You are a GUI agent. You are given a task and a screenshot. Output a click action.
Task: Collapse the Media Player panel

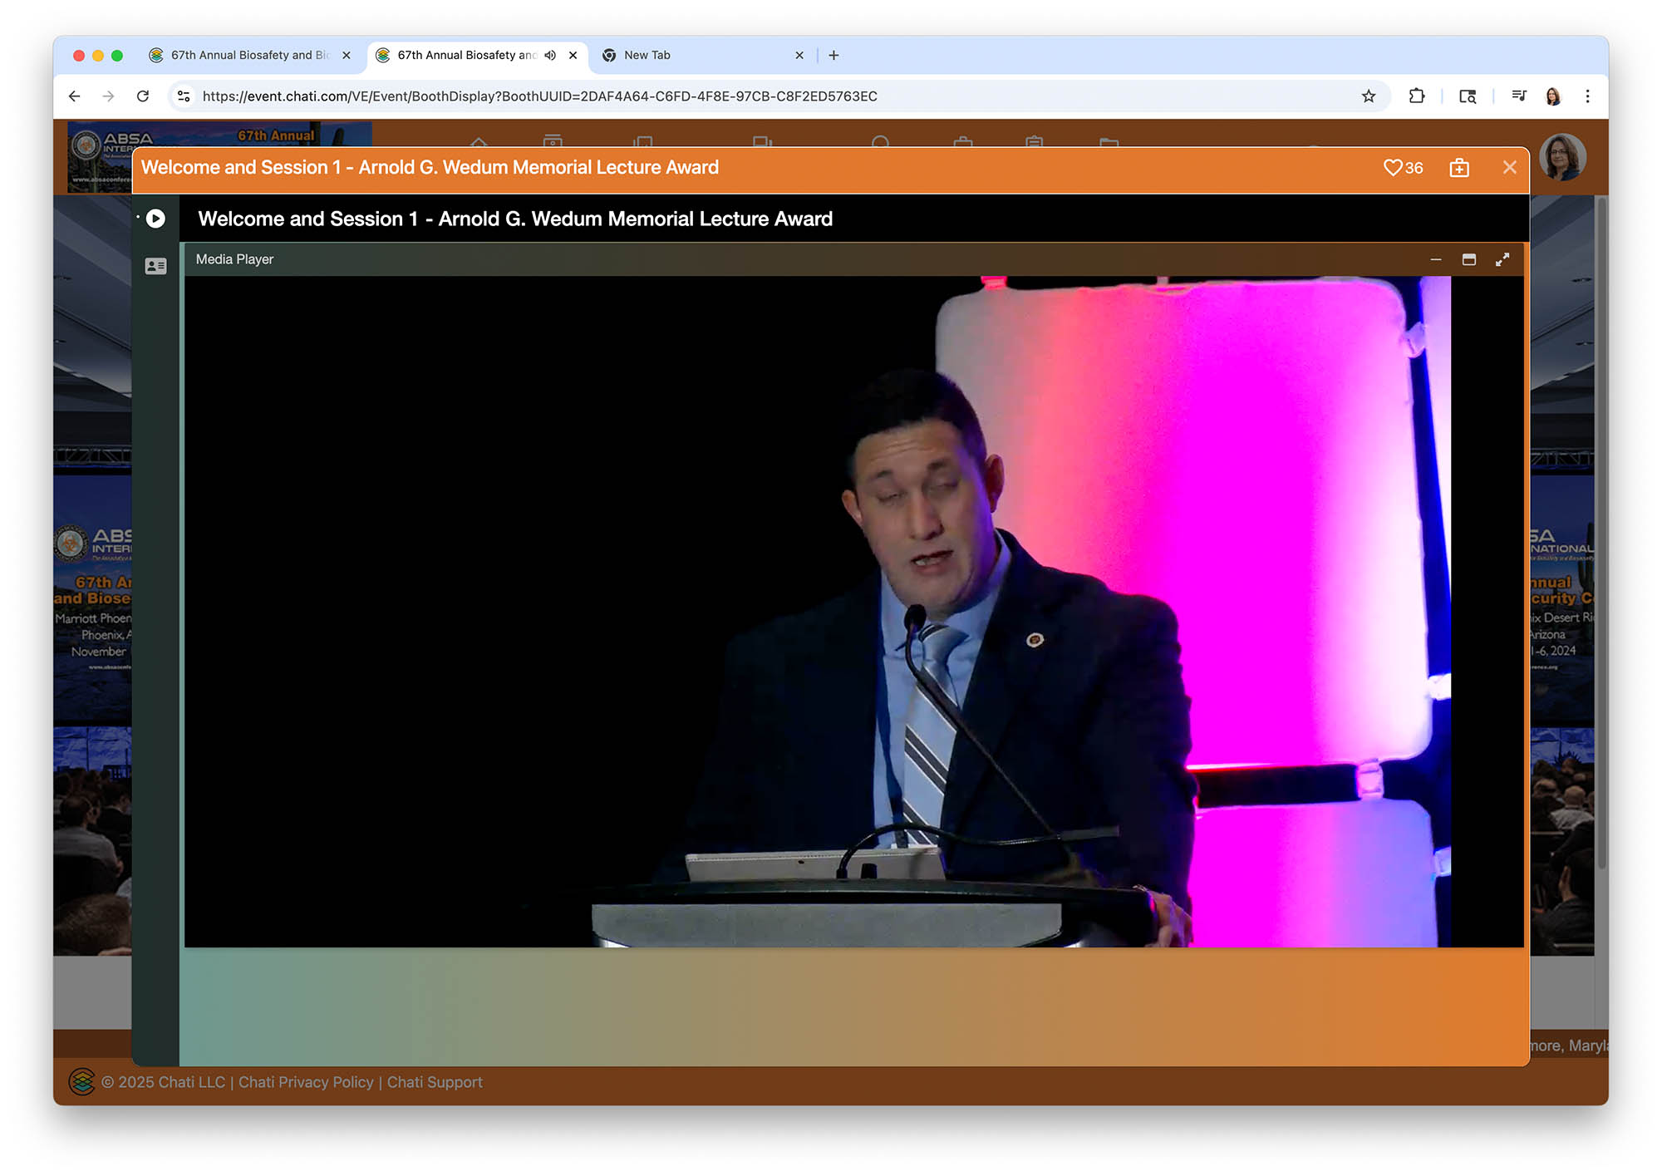pos(1435,259)
